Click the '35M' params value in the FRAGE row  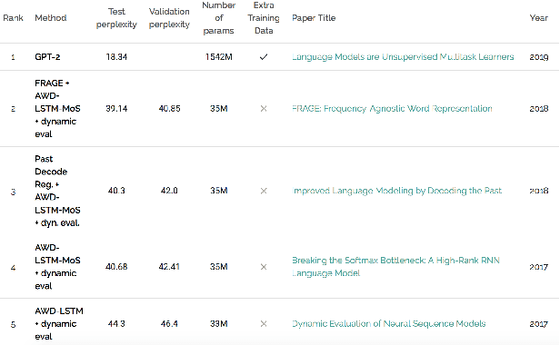[218, 108]
